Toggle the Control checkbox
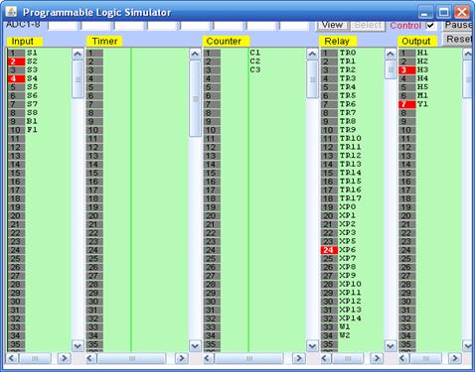 tap(430, 26)
